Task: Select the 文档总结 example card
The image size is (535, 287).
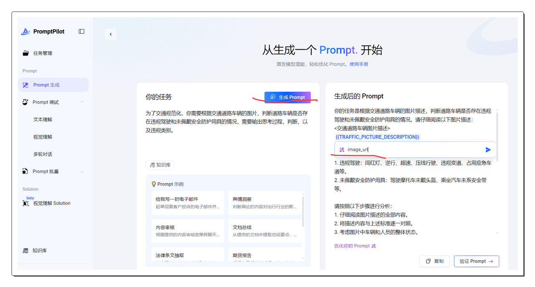Action: click(x=265, y=231)
